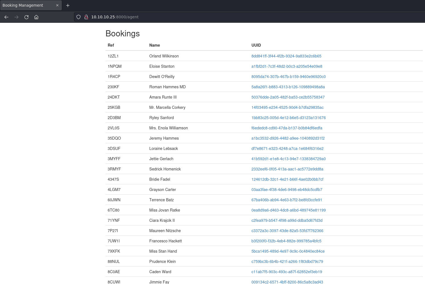Image resolution: width=425 pixels, height=284 pixels.
Task: Open Grayson Carter's booking UUID link
Action: 287,190
